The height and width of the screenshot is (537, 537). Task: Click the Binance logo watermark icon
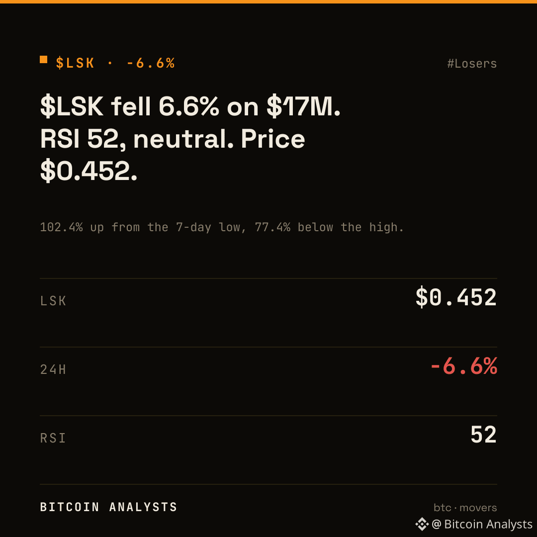point(422,524)
